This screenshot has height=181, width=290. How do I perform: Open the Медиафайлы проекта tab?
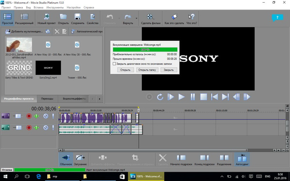(x=19, y=99)
